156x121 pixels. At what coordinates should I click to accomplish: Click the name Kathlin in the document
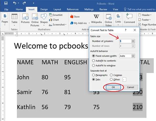pyautogui.click(x=26, y=107)
